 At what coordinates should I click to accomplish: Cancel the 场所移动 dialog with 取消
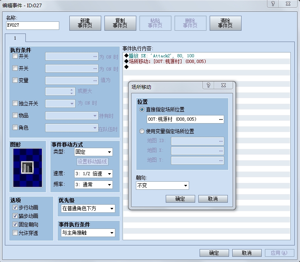(213, 199)
